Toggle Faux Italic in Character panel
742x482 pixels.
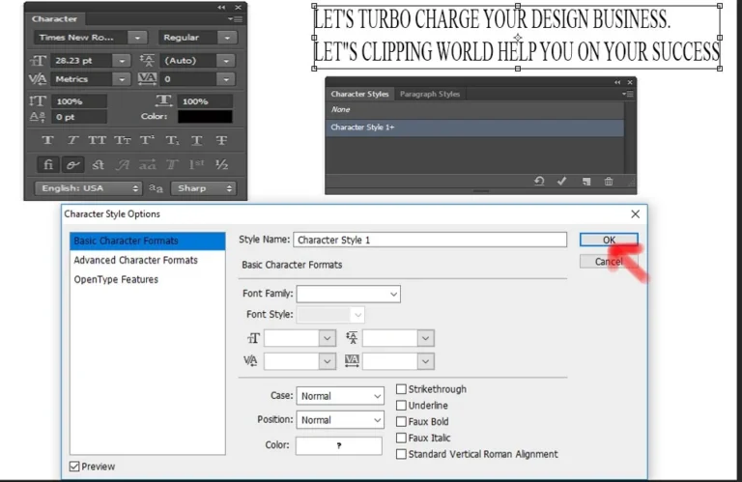tap(72, 140)
